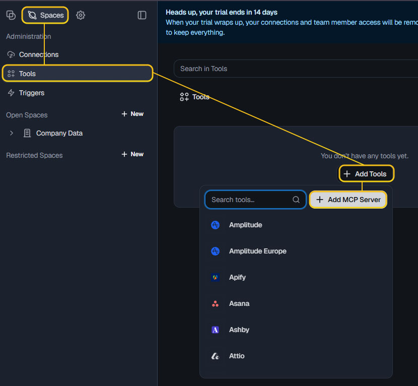Select Amplitude Europe from the list
The width and height of the screenshot is (418, 386).
coord(296,251)
